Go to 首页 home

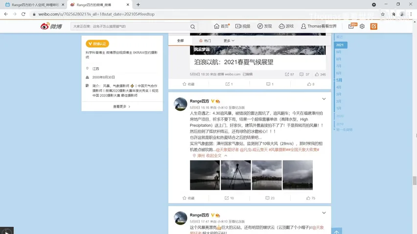point(222,26)
